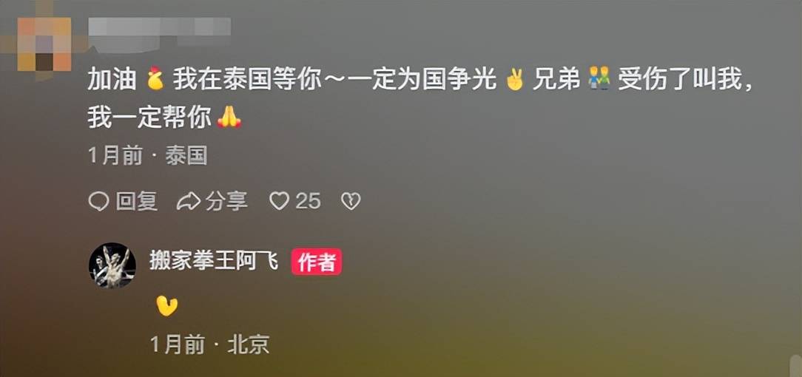
Task: Click the two brothers emoji
Action: tap(600, 81)
